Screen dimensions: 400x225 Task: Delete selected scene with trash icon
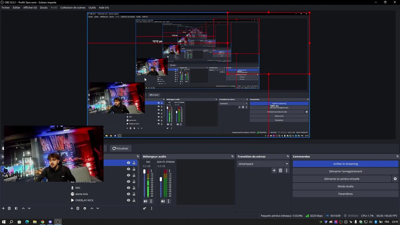pyautogui.click(x=9, y=208)
